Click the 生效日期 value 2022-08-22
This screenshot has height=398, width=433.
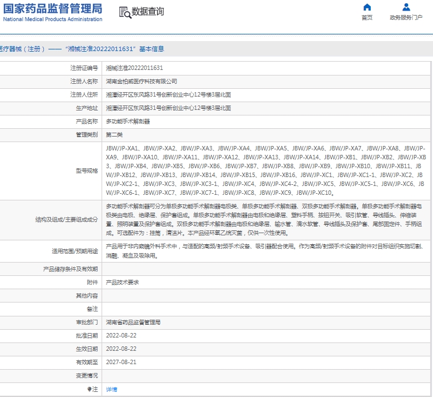pyautogui.click(x=121, y=349)
